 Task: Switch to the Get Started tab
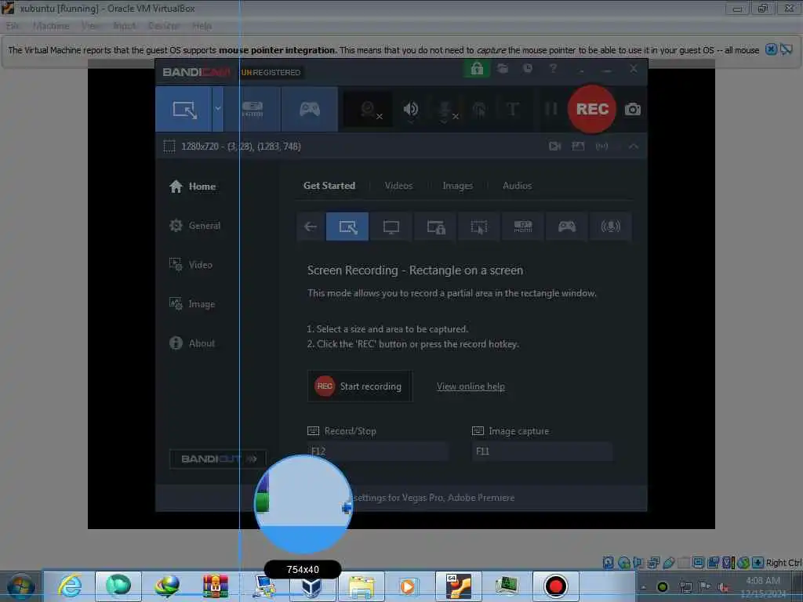point(329,186)
